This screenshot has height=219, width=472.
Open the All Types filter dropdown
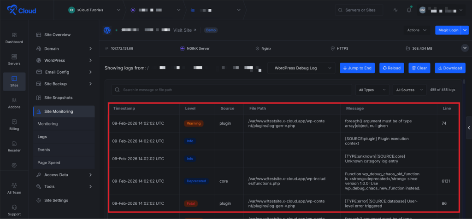click(372, 90)
